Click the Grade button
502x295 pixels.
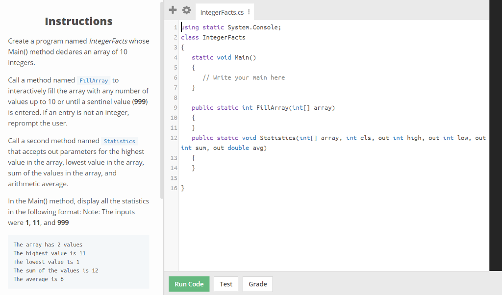point(257,284)
